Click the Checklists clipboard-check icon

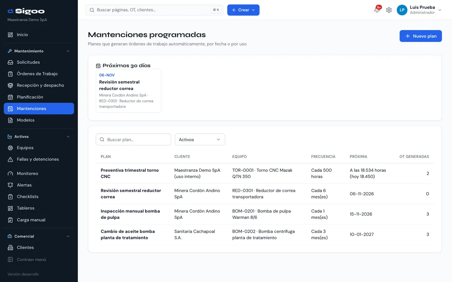click(10, 197)
